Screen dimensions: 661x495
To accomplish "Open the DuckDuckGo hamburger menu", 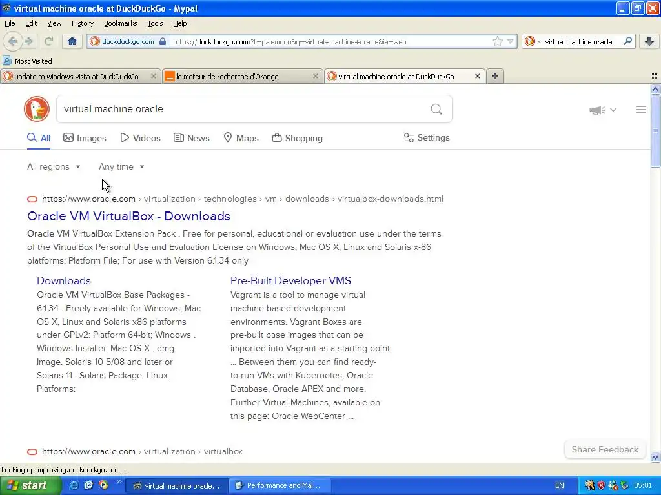I will [x=641, y=110].
